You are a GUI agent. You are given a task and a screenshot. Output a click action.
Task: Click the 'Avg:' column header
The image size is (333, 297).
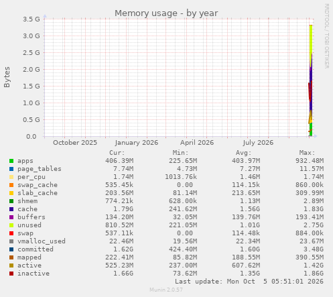[x=244, y=153]
